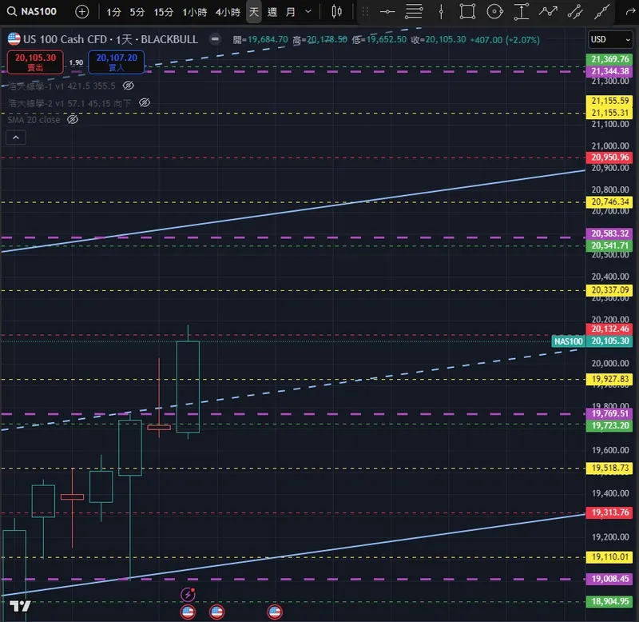Switch to the 1分 timeframe
The width and height of the screenshot is (639, 622).
pos(113,12)
